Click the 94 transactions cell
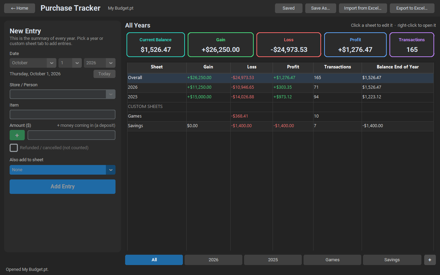 (338, 97)
